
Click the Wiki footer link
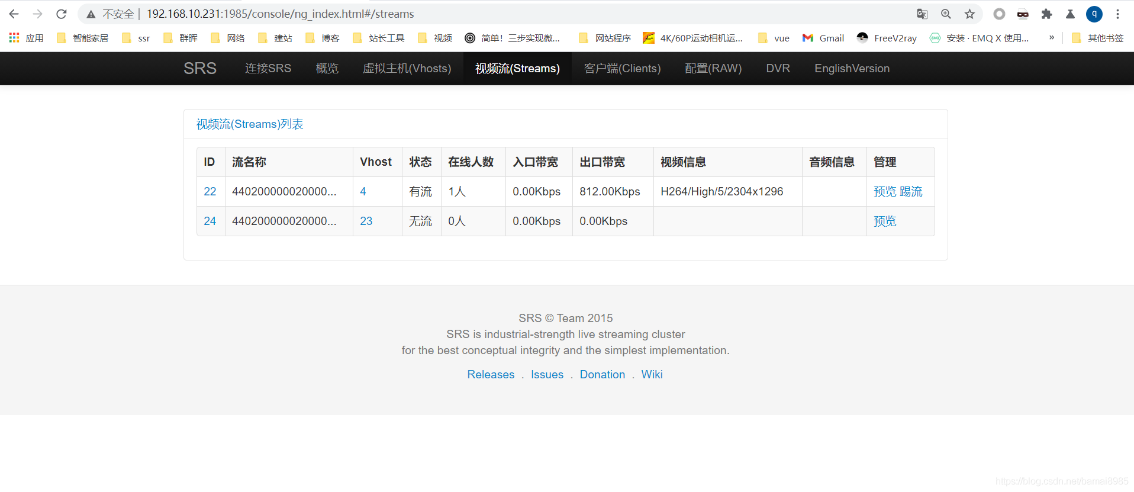(x=652, y=374)
